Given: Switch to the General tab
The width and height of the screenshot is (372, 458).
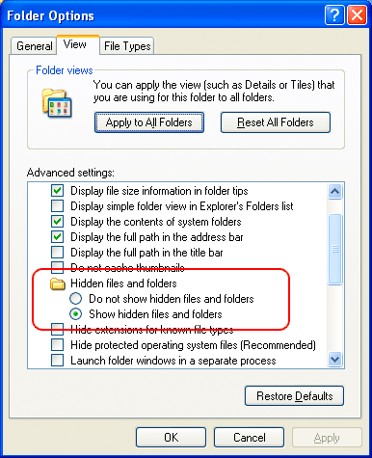Looking at the screenshot, I should (34, 46).
